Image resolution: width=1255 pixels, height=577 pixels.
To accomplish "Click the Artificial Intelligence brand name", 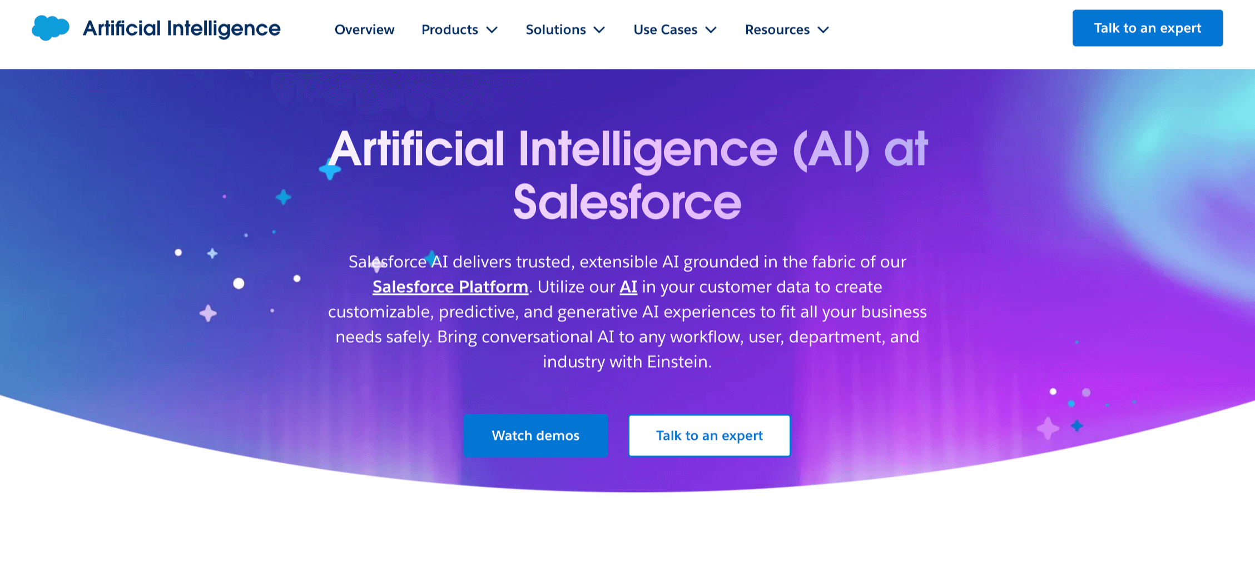I will coord(181,28).
